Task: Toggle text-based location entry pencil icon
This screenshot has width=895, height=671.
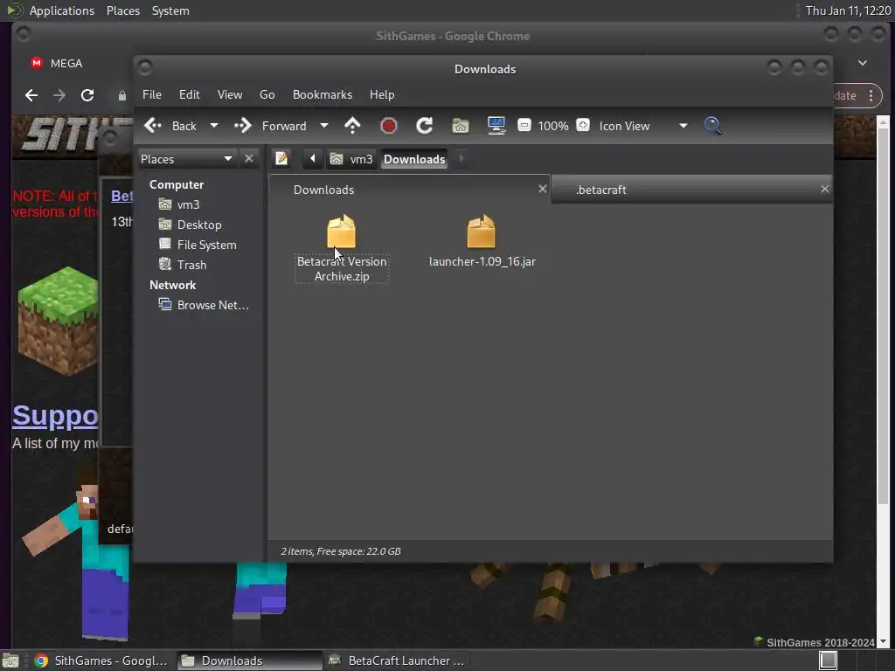Action: click(281, 159)
